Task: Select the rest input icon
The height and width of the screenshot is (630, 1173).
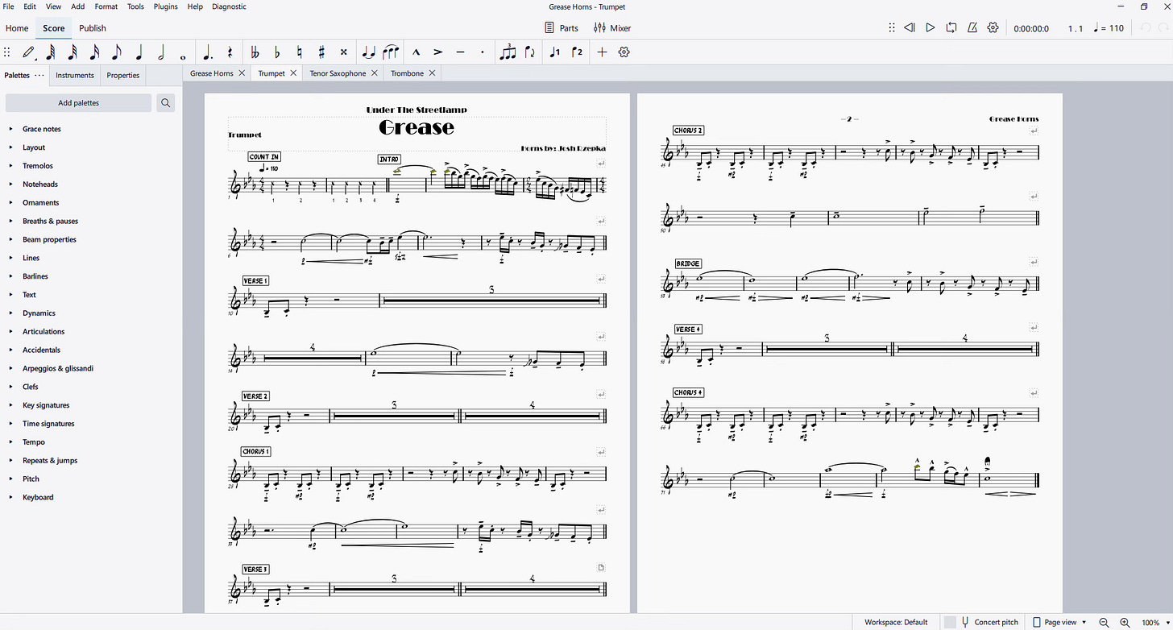Action: click(230, 52)
